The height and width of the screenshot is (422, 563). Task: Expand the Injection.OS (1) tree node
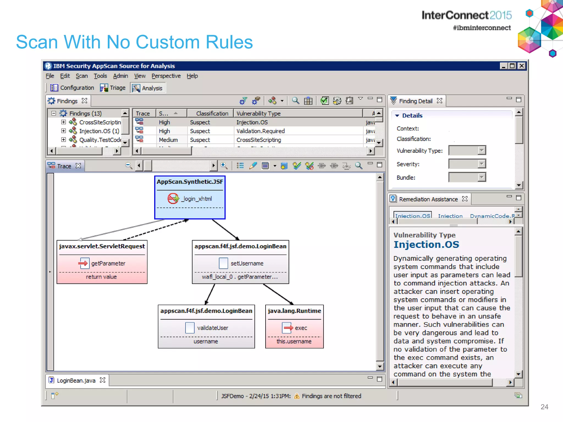(x=64, y=131)
